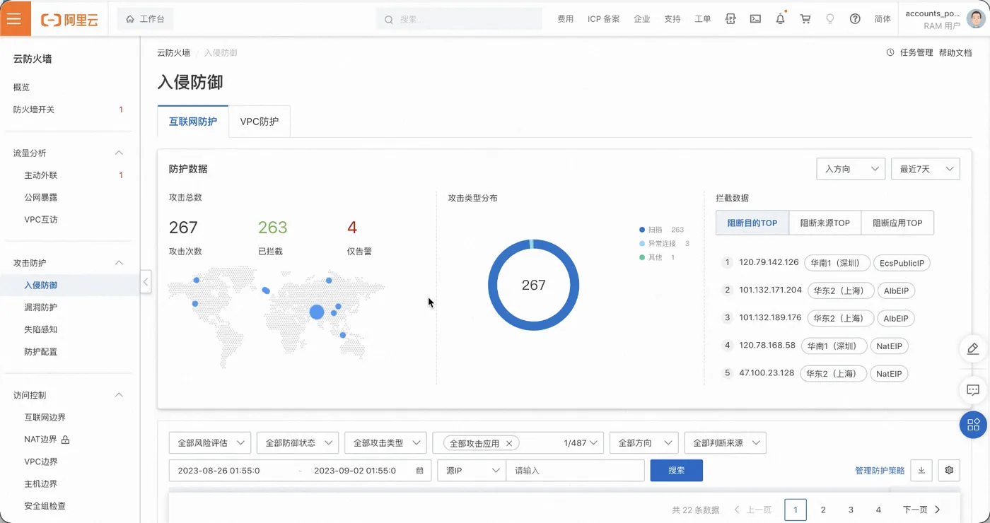Viewport: 990px width, 523px height.
Task: Click the 异常连接 legend dot
Action: pyautogui.click(x=642, y=243)
